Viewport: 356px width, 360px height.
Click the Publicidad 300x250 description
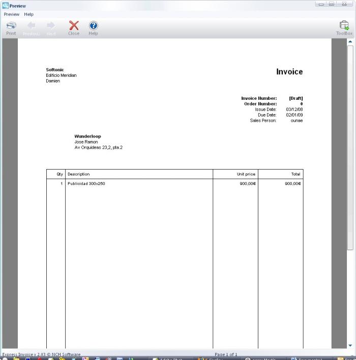[x=86, y=184]
